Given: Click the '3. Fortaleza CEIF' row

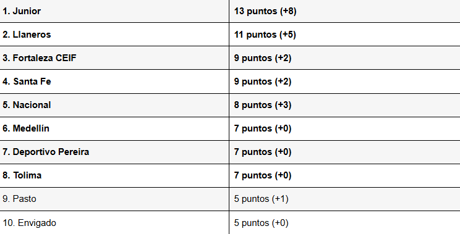Looking at the screenshot, I should coord(230,57).
